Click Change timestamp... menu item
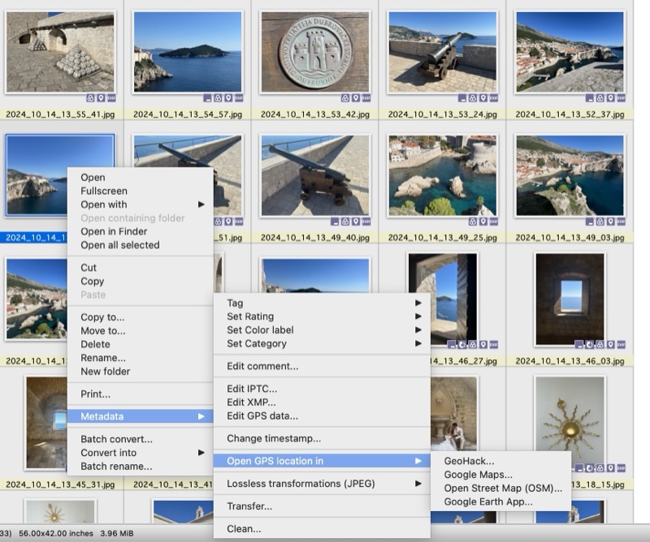This screenshot has width=650, height=542. (x=273, y=439)
